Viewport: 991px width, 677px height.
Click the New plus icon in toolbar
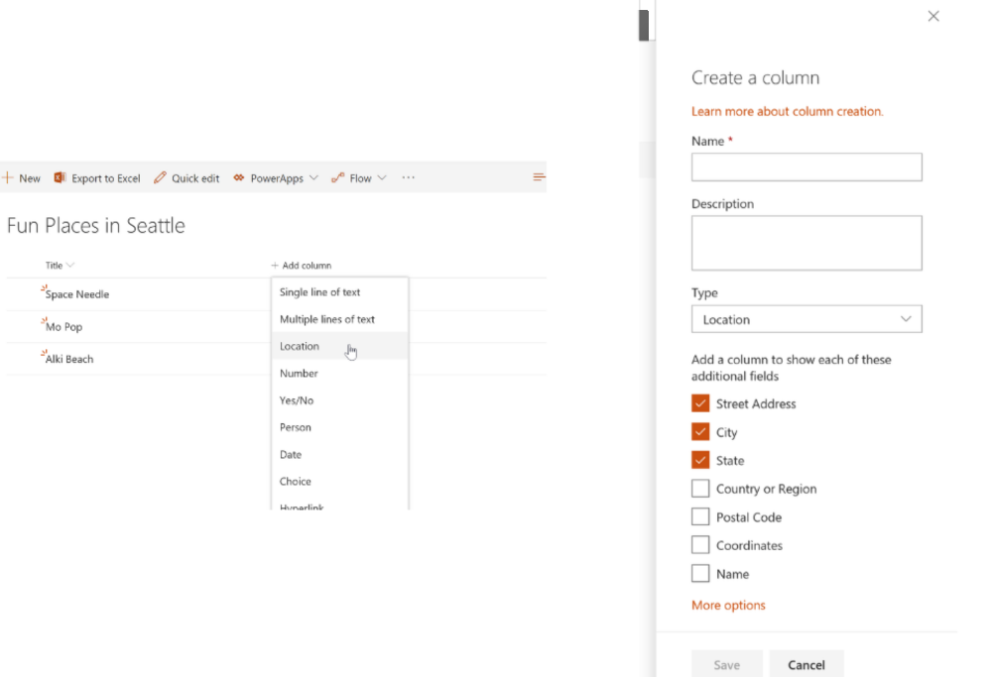(x=7, y=178)
